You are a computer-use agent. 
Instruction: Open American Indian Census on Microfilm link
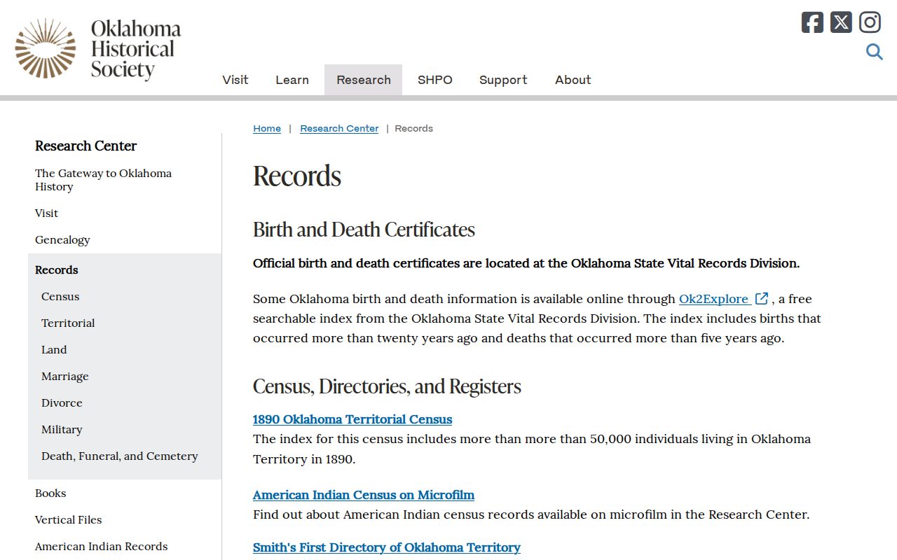coord(364,495)
